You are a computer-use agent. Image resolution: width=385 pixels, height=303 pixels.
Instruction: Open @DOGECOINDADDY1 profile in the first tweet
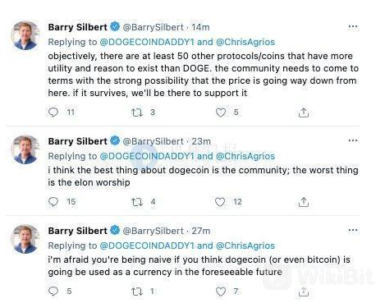(147, 42)
